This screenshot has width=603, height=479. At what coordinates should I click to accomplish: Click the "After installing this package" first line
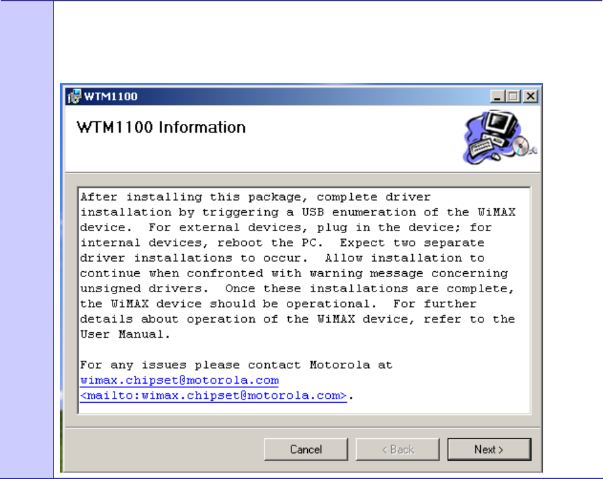[255, 197]
